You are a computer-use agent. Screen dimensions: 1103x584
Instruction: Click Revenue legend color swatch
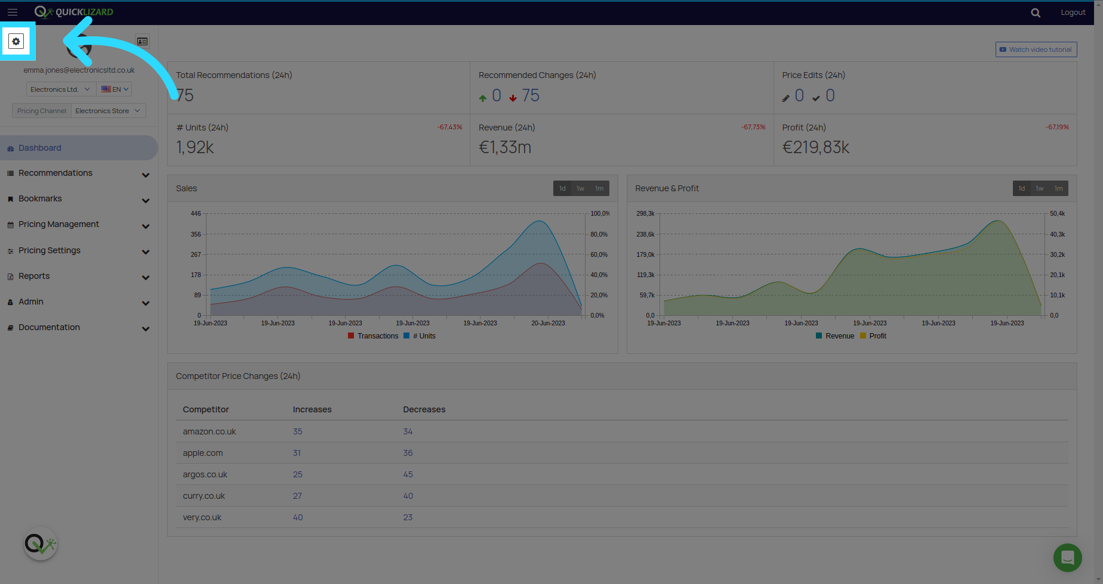[x=819, y=336]
